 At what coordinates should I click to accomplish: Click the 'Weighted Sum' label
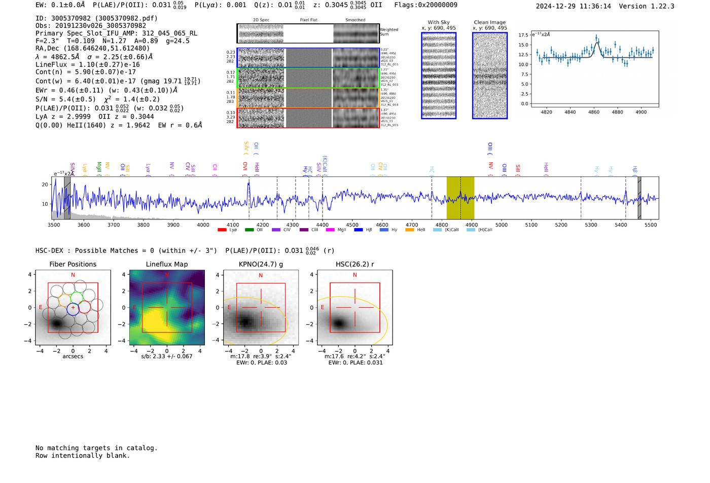[x=389, y=32]
